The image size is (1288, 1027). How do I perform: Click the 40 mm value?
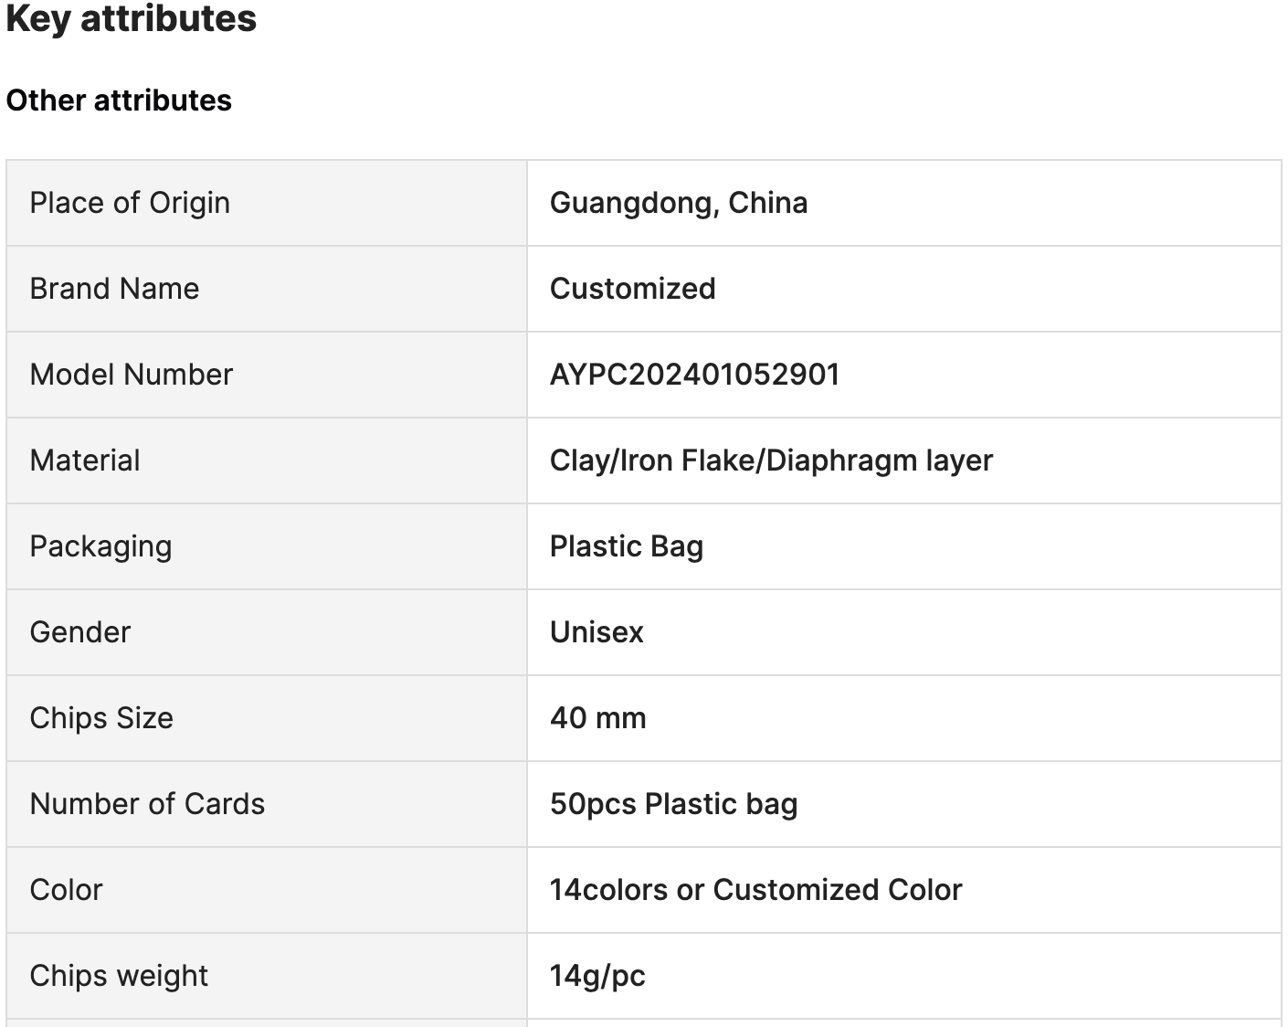pos(598,718)
